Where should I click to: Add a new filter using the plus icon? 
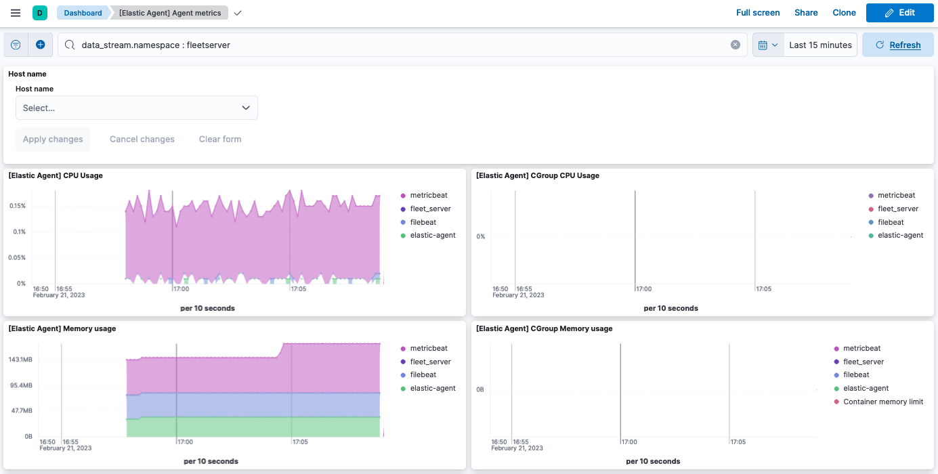(40, 44)
